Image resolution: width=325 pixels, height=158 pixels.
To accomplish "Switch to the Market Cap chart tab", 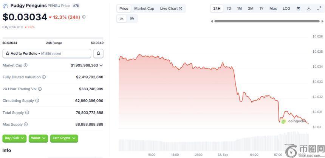I will coord(144,8).
